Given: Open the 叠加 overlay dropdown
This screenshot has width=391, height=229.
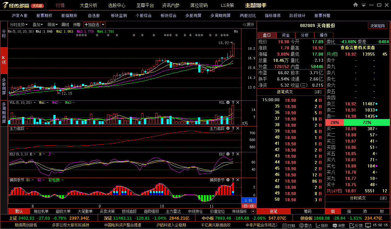Looking at the screenshot, I should [x=38, y=25].
